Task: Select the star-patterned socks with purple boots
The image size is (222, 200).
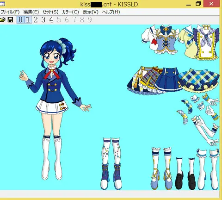Action: pyautogui.click(x=111, y=163)
